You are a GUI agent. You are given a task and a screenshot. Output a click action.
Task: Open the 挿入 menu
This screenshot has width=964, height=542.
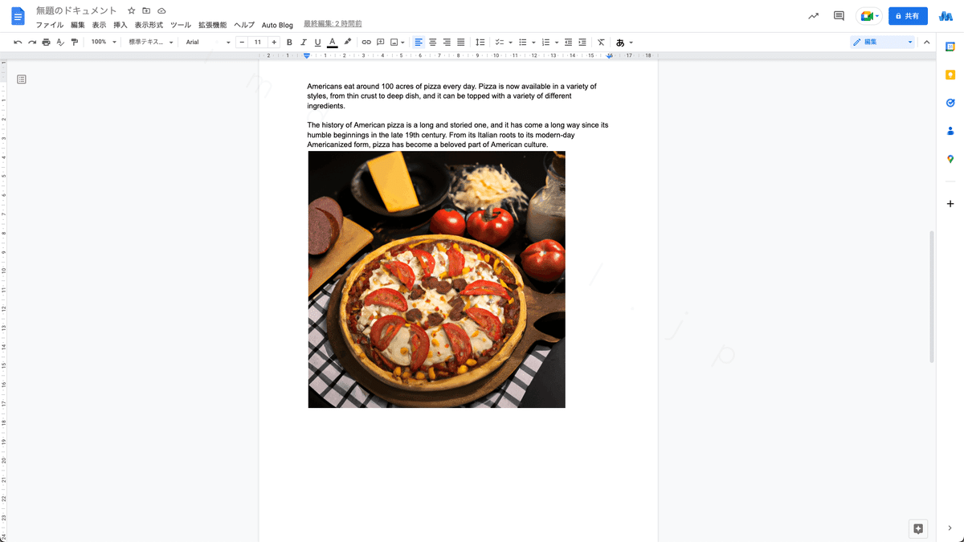pyautogui.click(x=120, y=25)
